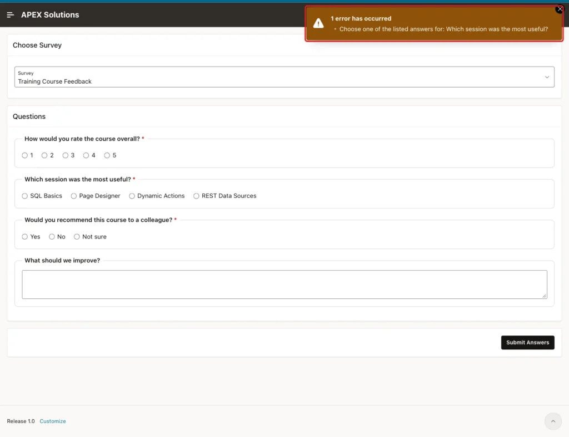Answer Yes to recommending the course
The image size is (569, 437).
pos(24,237)
